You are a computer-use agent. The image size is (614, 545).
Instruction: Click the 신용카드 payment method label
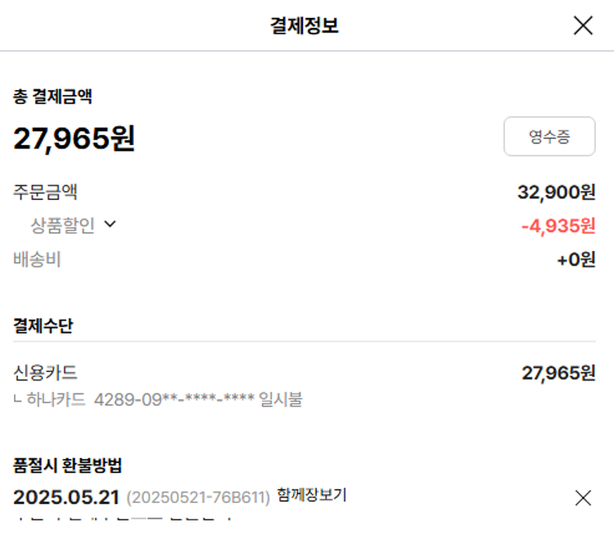pyautogui.click(x=46, y=373)
